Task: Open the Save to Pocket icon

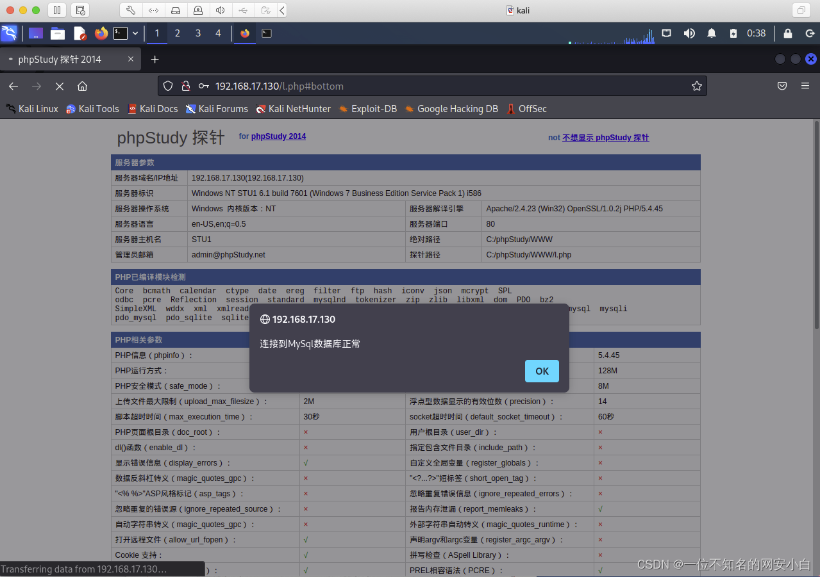Action: click(x=782, y=86)
